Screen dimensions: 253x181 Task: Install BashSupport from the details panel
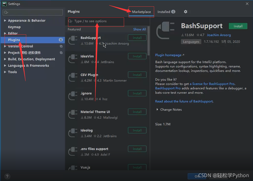point(238,26)
